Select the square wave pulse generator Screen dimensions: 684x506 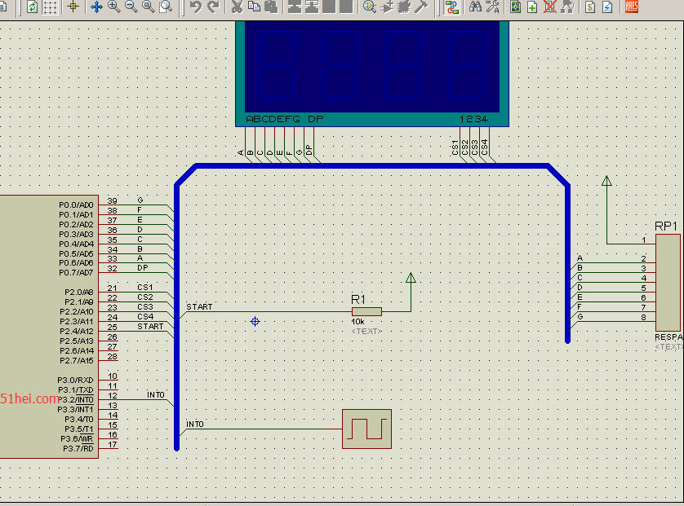click(x=366, y=429)
